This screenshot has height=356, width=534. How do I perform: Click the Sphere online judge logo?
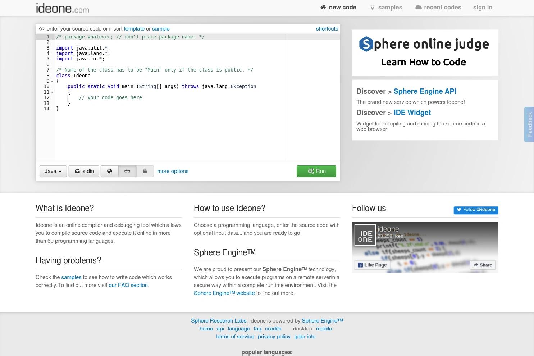[424, 44]
